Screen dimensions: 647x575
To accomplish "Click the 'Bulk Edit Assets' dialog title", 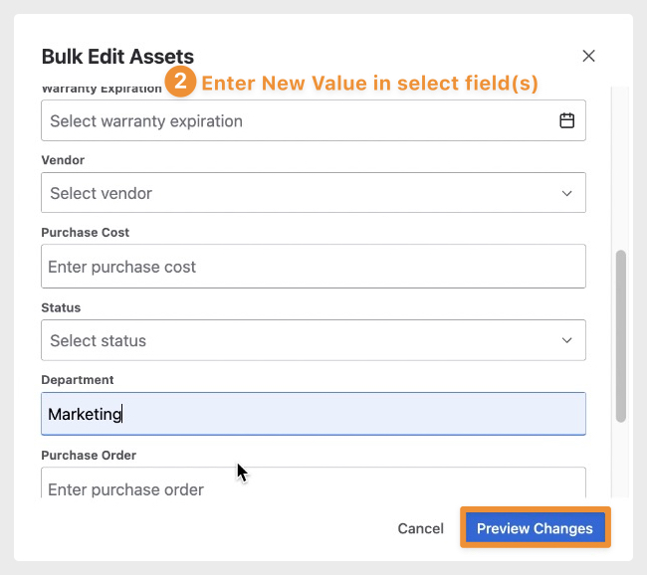I will pos(117,57).
